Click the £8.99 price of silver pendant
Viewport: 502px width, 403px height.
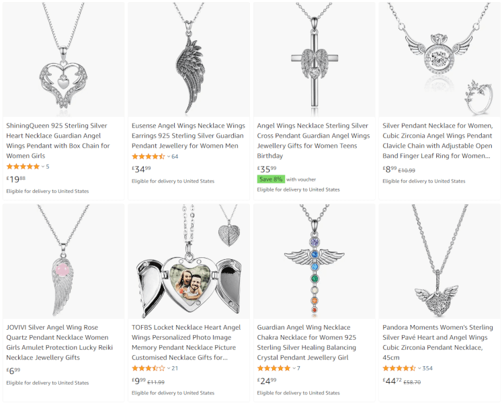[x=390, y=169]
